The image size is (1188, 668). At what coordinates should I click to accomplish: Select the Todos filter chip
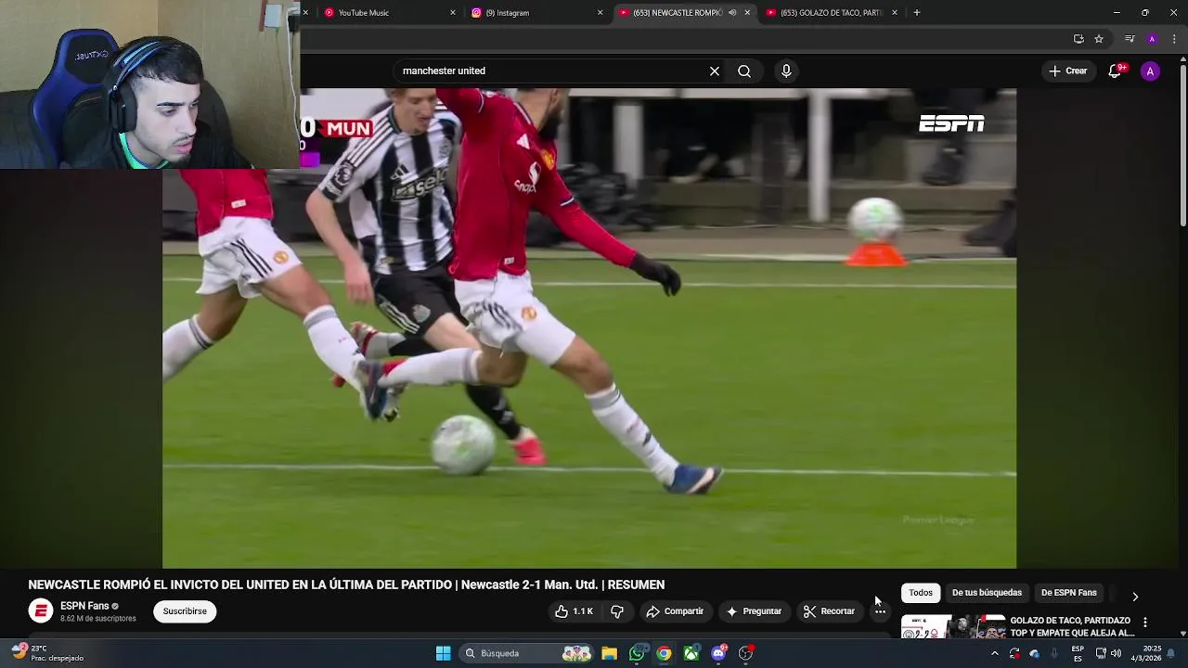click(x=921, y=593)
